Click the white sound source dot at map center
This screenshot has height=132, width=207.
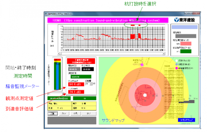145,95
